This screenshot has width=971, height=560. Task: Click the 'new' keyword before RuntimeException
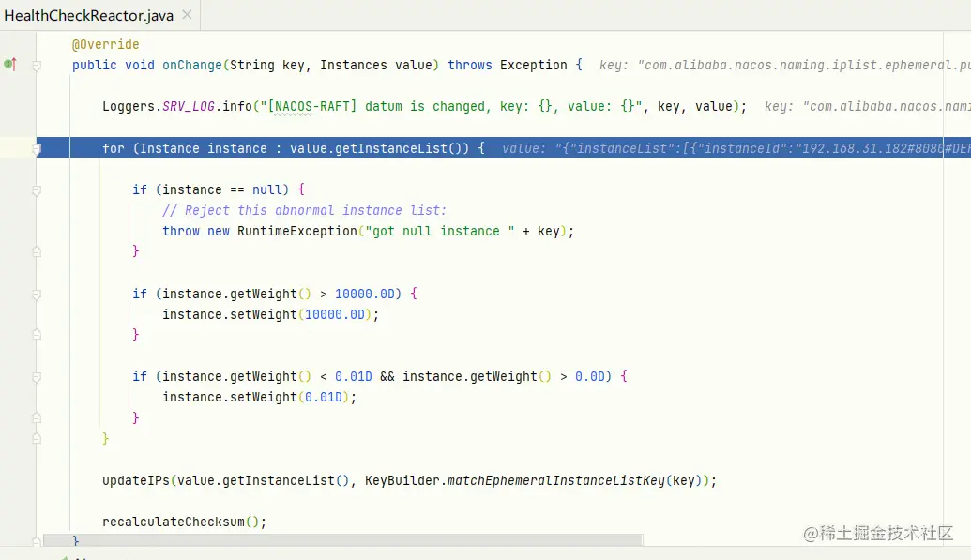(x=218, y=231)
